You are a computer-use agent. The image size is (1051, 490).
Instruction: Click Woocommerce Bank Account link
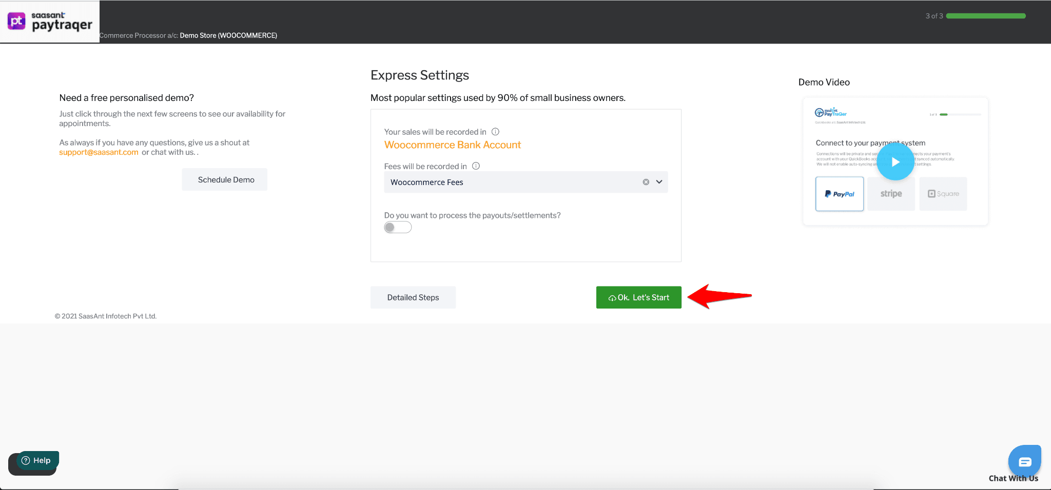point(453,145)
